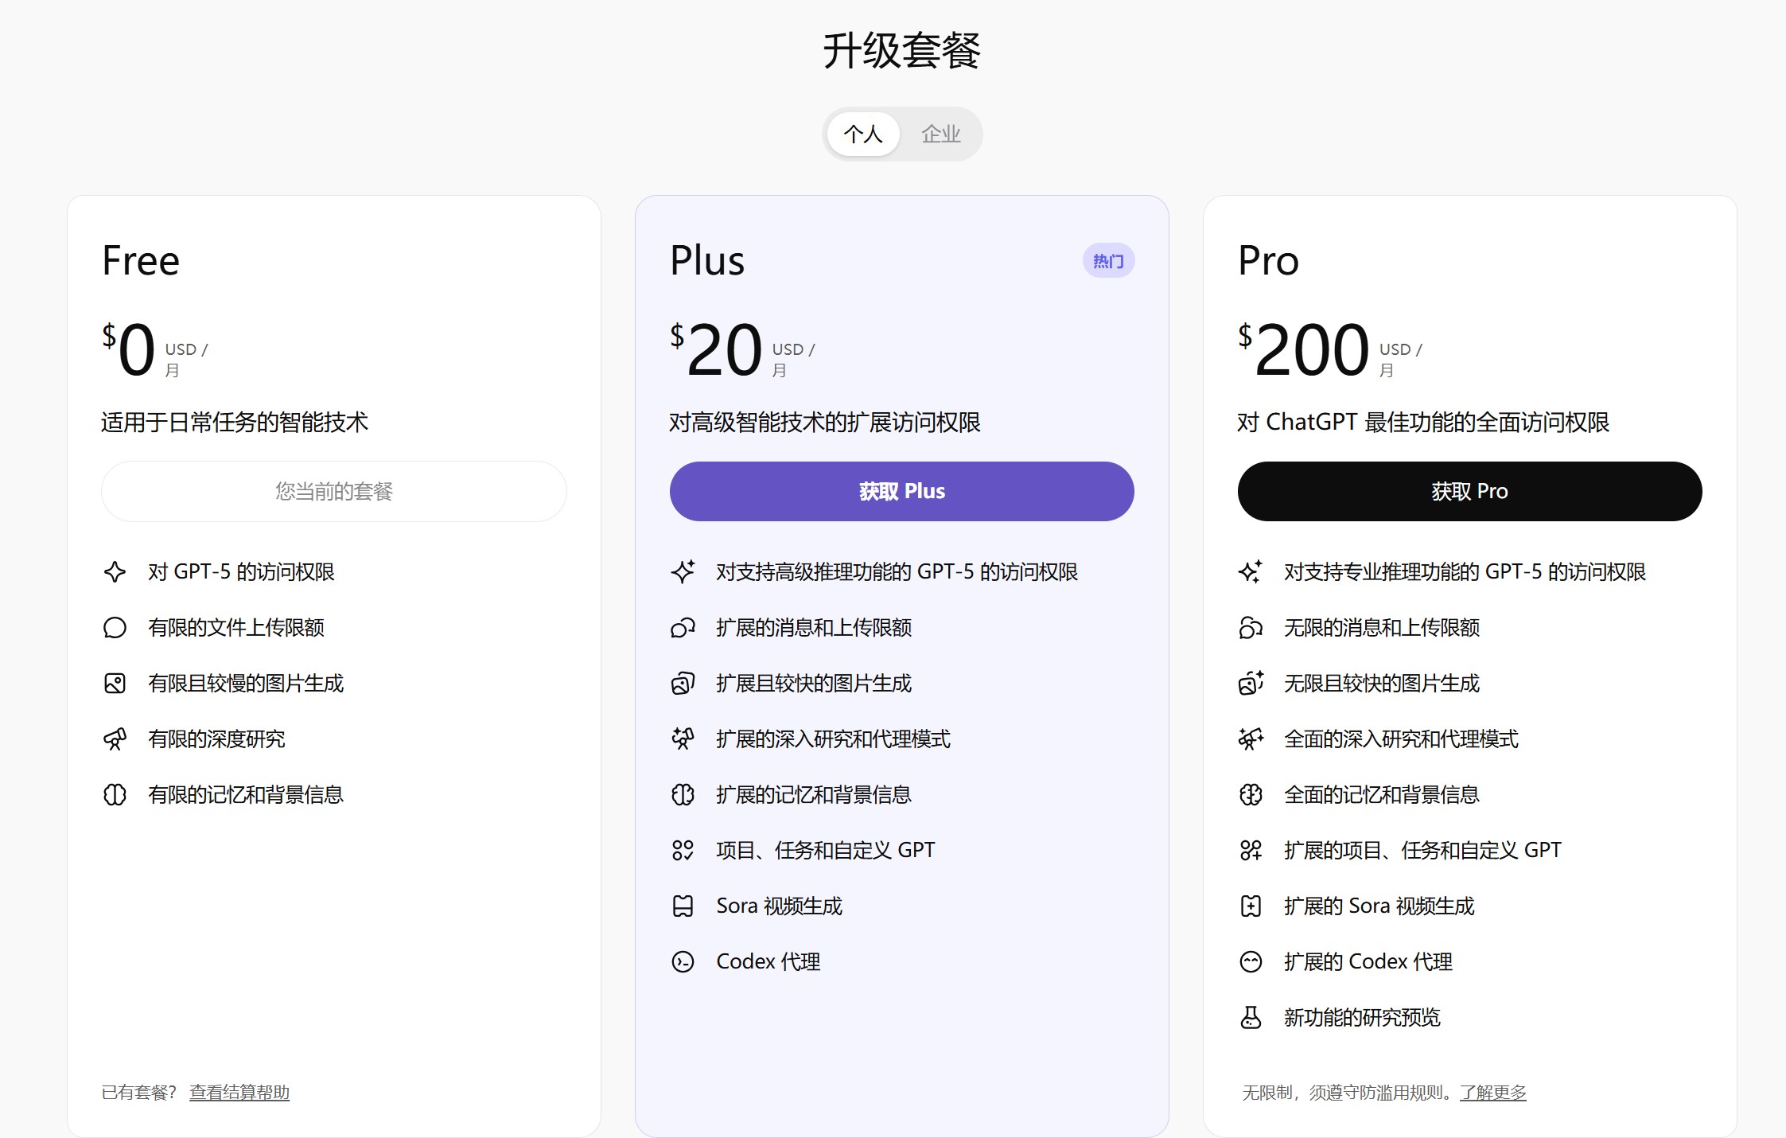Click the text 新功能的研究预览
Image resolution: width=1786 pixels, height=1138 pixels.
(1362, 1017)
